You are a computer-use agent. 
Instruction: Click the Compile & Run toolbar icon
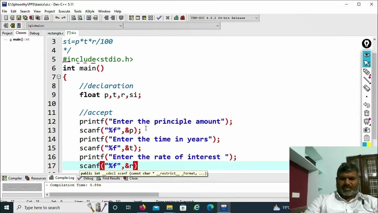point(144,18)
